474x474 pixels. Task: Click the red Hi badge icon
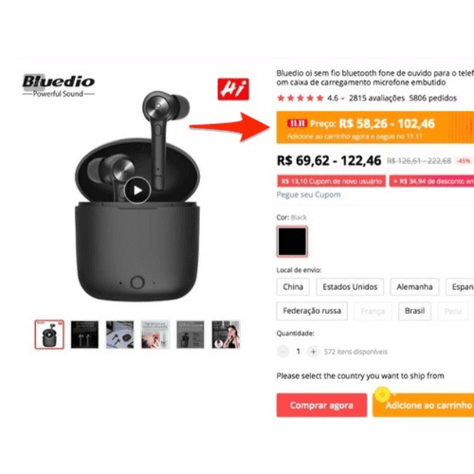coord(233,89)
